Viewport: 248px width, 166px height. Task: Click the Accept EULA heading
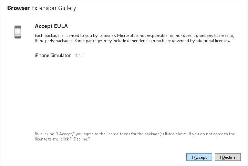51,27
